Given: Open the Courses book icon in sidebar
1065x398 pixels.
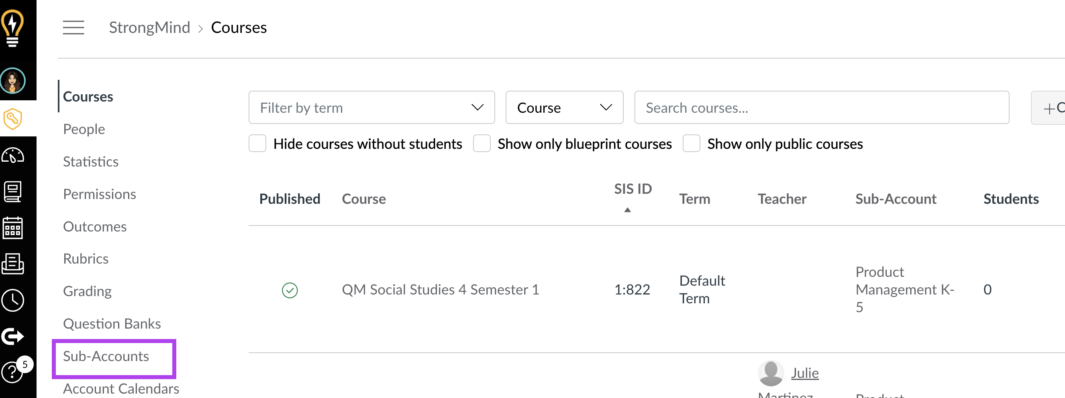Looking at the screenshot, I should [13, 192].
